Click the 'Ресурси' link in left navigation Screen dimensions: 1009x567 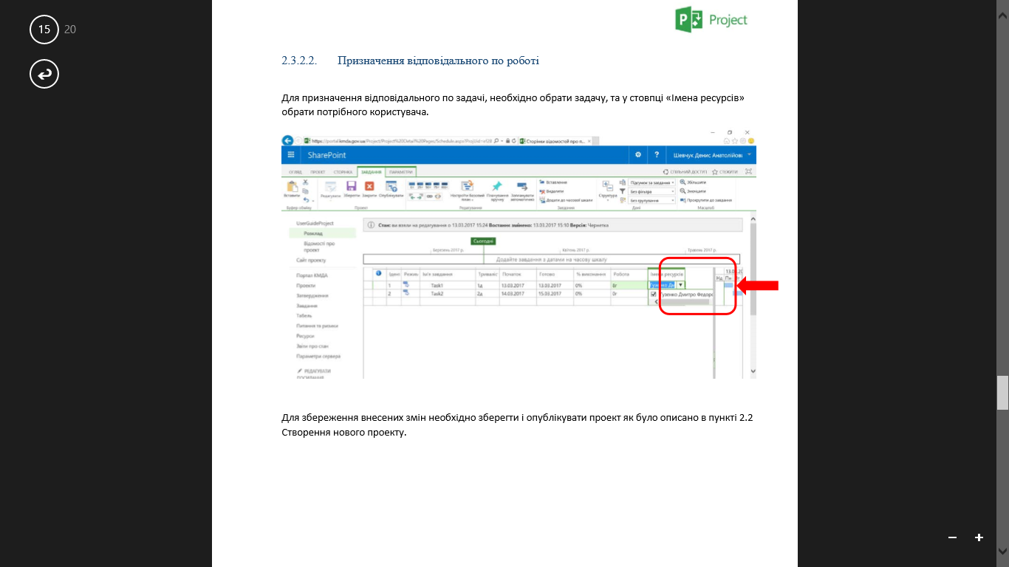click(x=306, y=336)
